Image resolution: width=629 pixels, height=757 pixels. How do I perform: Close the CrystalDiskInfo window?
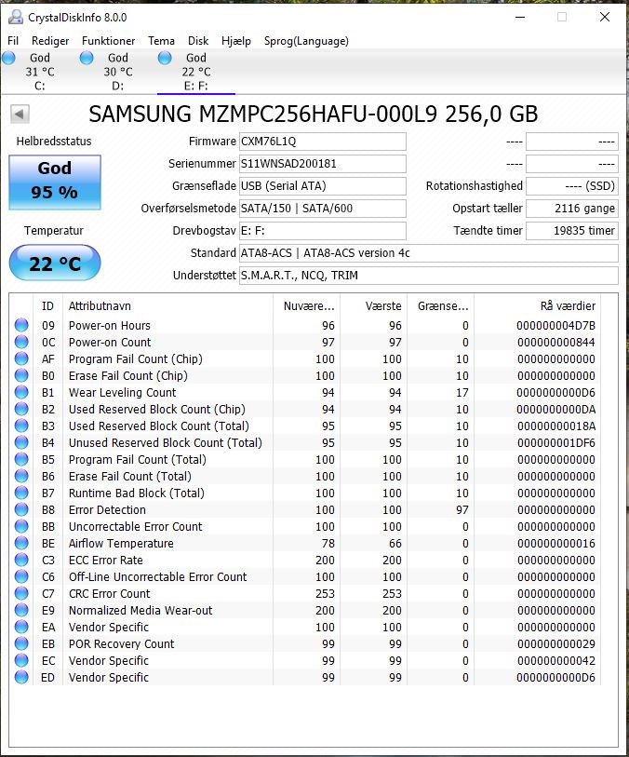pyautogui.click(x=605, y=18)
